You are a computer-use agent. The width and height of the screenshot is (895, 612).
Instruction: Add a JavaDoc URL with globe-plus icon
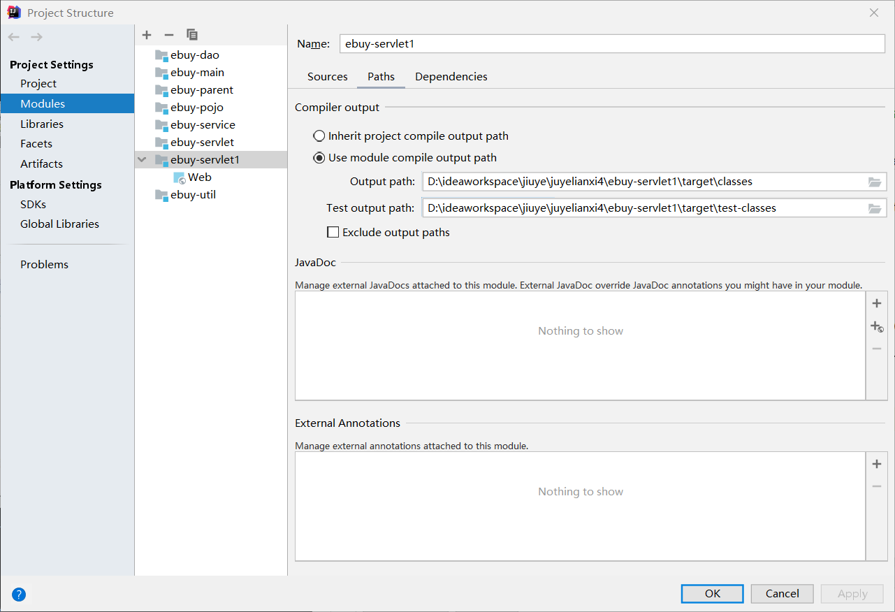coord(877,326)
